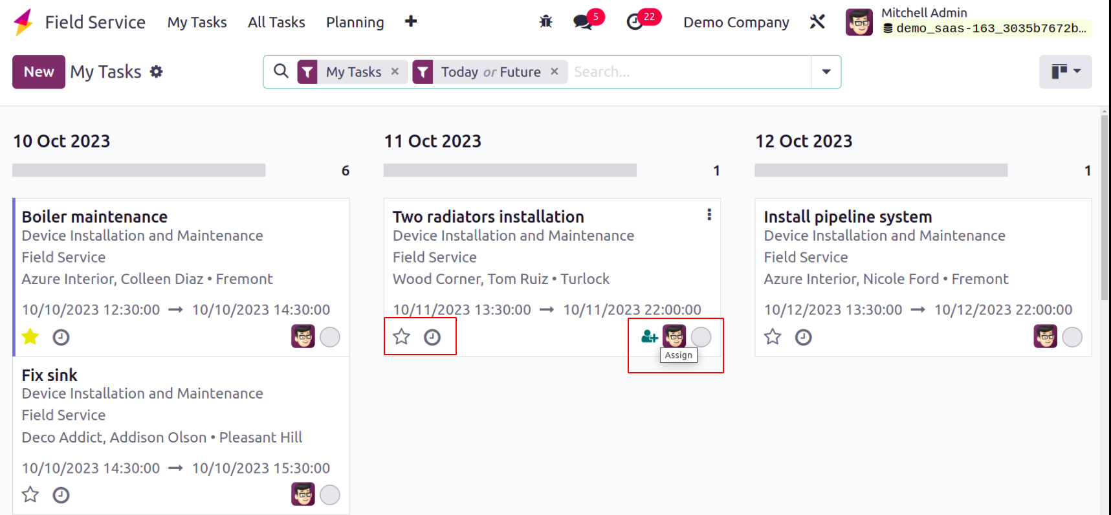The width and height of the screenshot is (1111, 515).
Task: Expand the search options dropdown arrow
Action: coord(826,72)
